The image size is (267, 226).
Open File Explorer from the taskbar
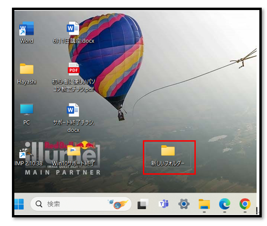[x=204, y=204]
